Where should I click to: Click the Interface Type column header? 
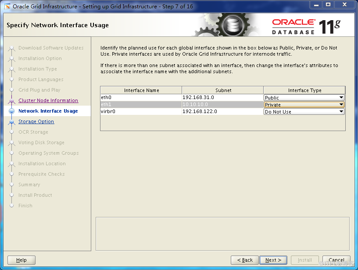click(304, 90)
